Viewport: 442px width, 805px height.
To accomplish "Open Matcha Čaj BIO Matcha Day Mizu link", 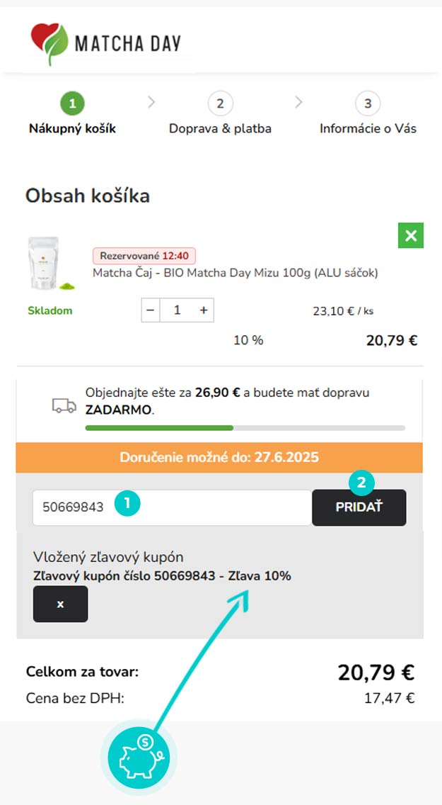I will (x=235, y=273).
